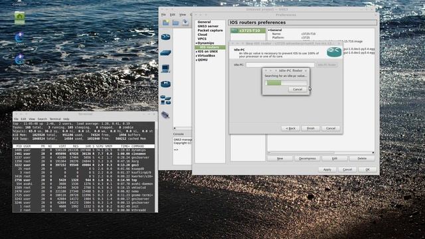The width and height of the screenshot is (425, 239).
Task: Click the Home folder desktop icon
Action: point(19,18)
